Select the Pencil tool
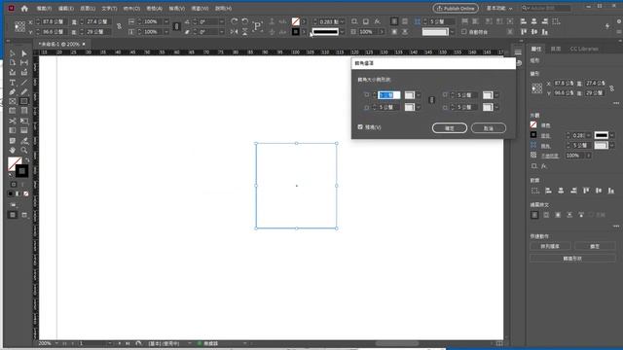Screen dimensions: 623x350 point(24,92)
